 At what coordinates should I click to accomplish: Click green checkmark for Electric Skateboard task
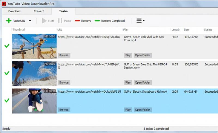click(7, 100)
